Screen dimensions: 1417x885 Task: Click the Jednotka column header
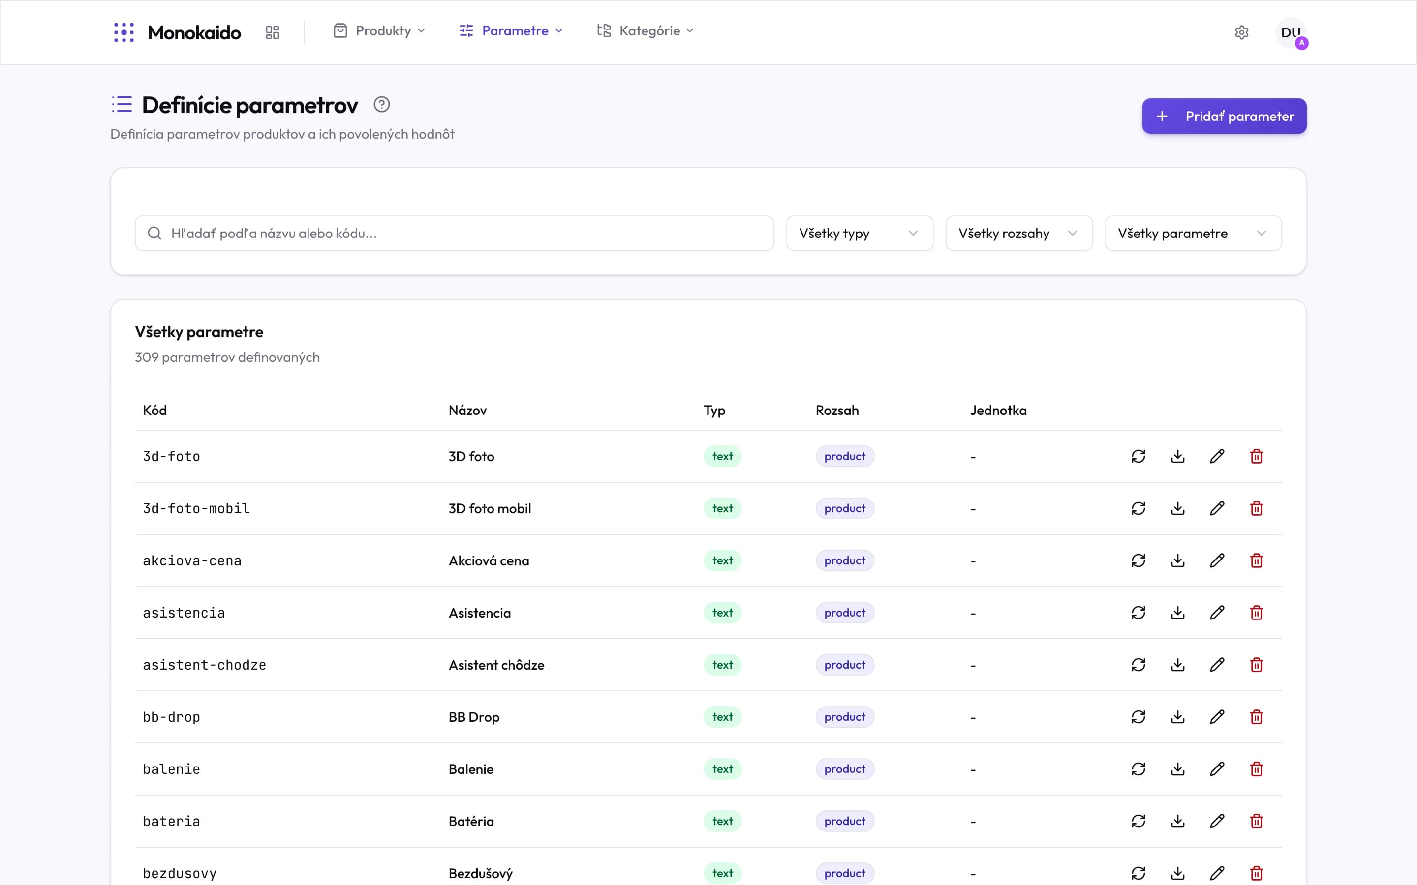(998, 411)
